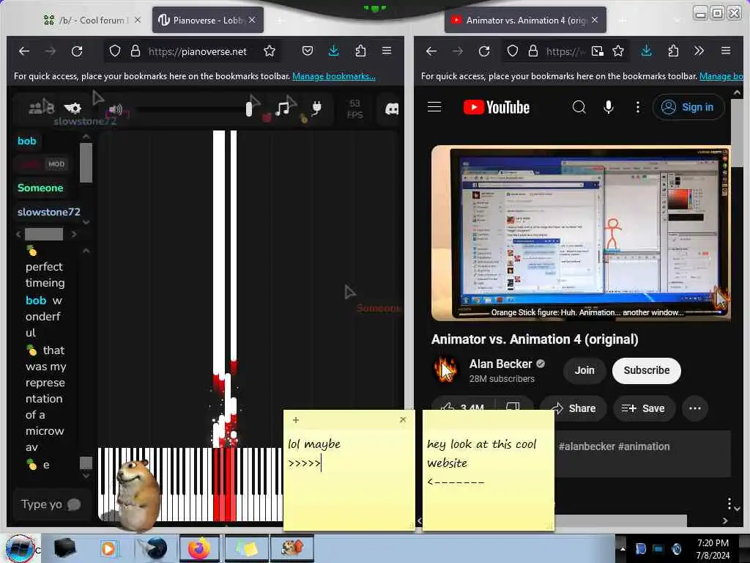The width and height of the screenshot is (750, 563).
Task: Adjust the Pianoverse volume slider handle
Action: [x=249, y=109]
